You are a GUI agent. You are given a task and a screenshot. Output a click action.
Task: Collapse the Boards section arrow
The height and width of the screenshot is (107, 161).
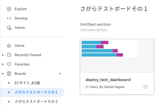[x=3, y=74]
